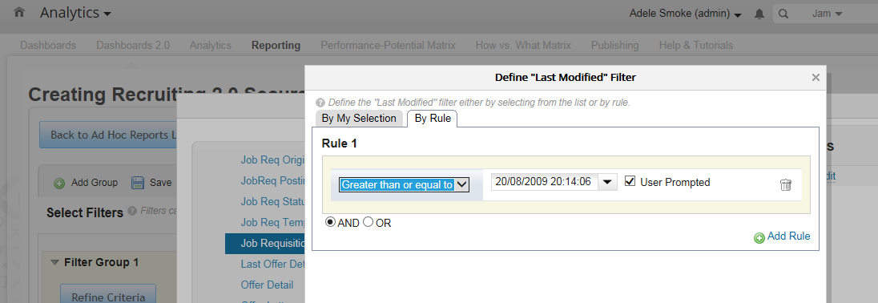This screenshot has width=878, height=303.
Task: Click the green Add Rule plus icon
Action: (759, 238)
